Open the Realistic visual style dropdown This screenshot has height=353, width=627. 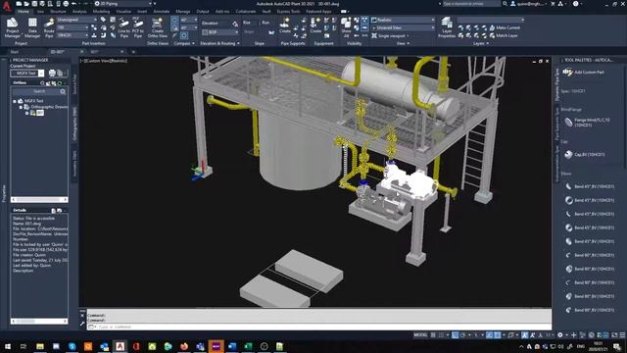point(403,20)
